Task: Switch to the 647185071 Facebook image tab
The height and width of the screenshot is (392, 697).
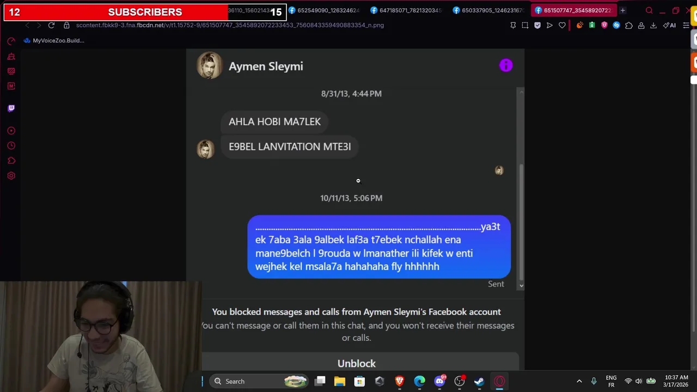Action: pos(406,10)
